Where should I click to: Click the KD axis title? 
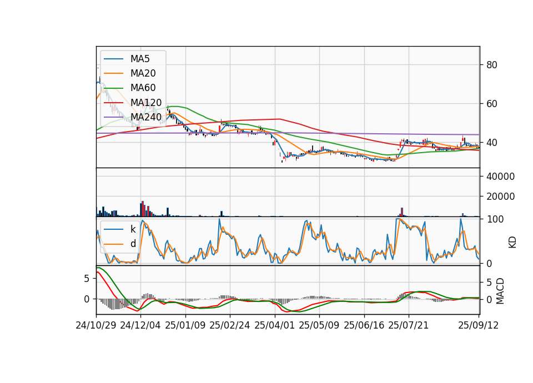[x=512, y=242]
